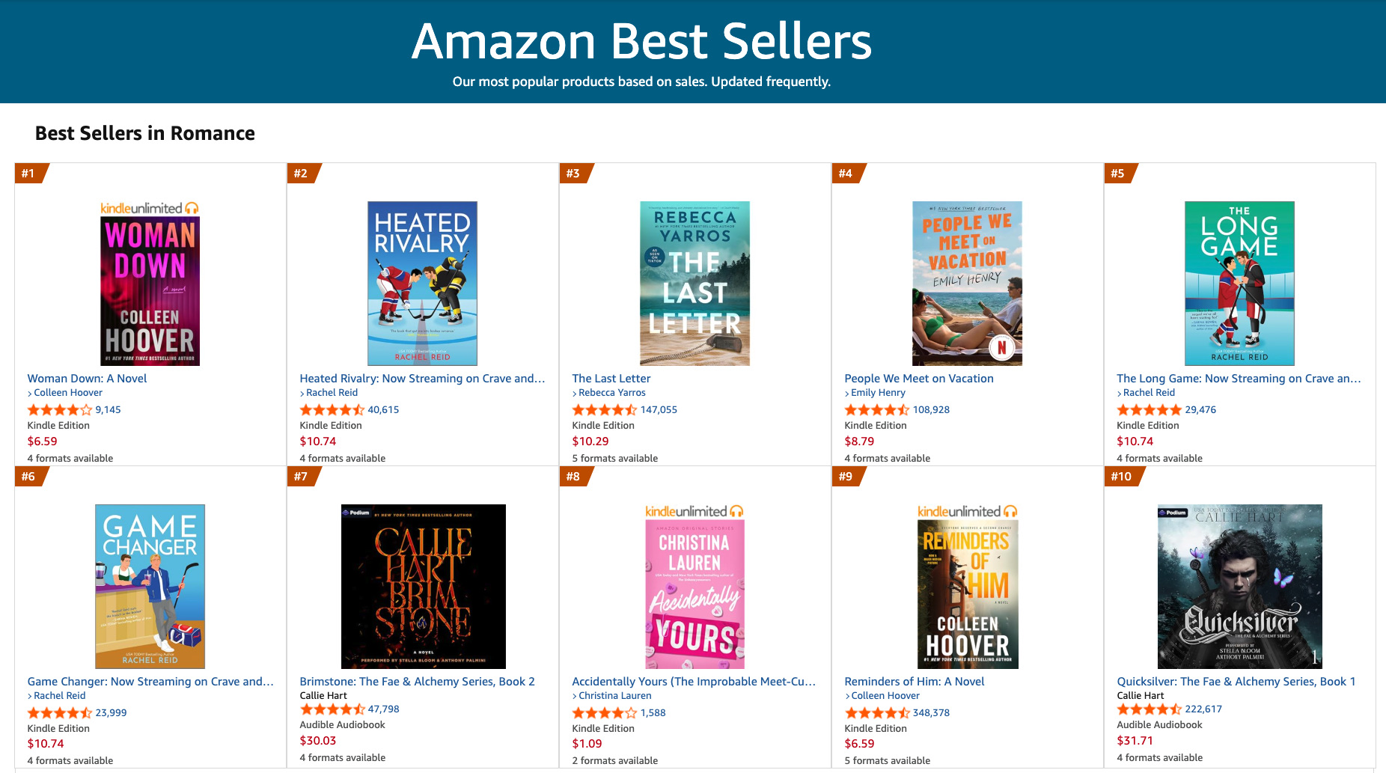Click the Reminders of Him title link
The image size is (1386, 773).
[x=914, y=682]
